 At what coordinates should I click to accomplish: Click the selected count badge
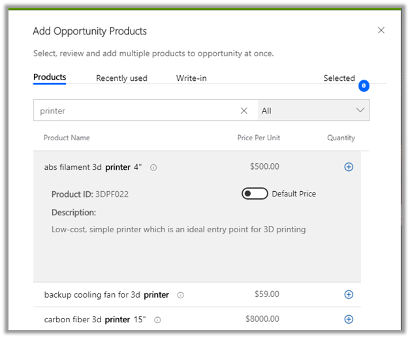(364, 85)
